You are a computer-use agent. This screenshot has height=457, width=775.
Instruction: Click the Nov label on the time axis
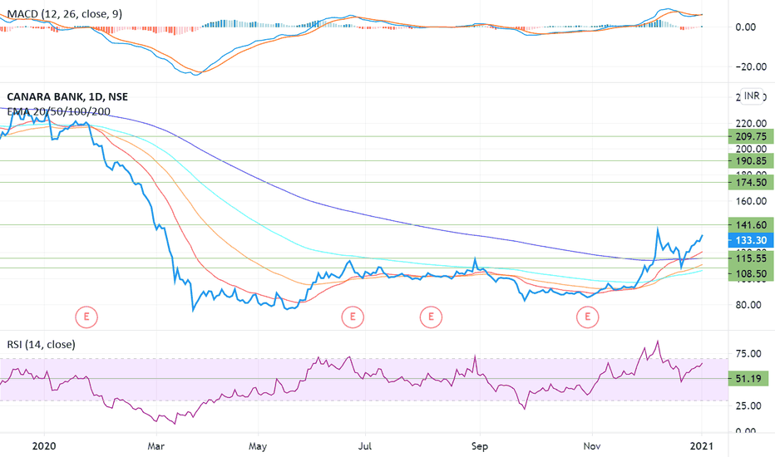point(591,446)
